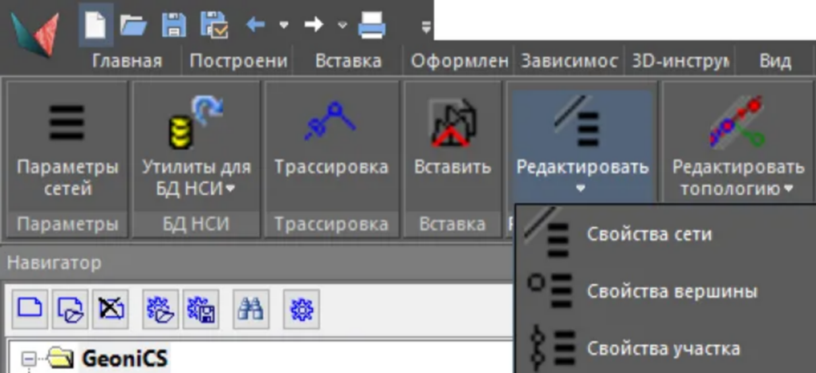Viewport: 816px width, 373px height.
Task: Open the Редактировать топологию dropdown
Action: 738,178
